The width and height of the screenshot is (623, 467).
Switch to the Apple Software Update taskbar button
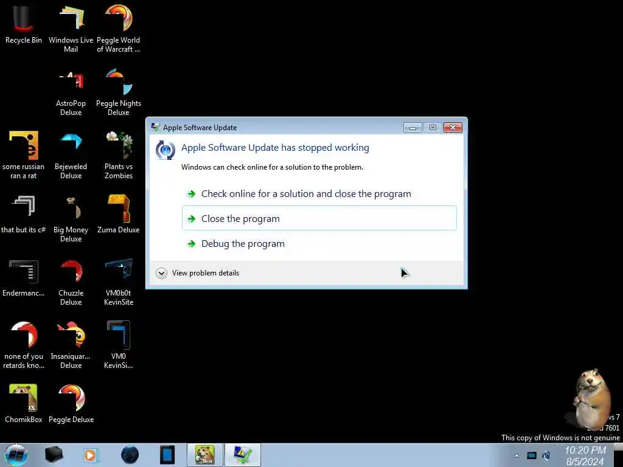[x=243, y=455]
